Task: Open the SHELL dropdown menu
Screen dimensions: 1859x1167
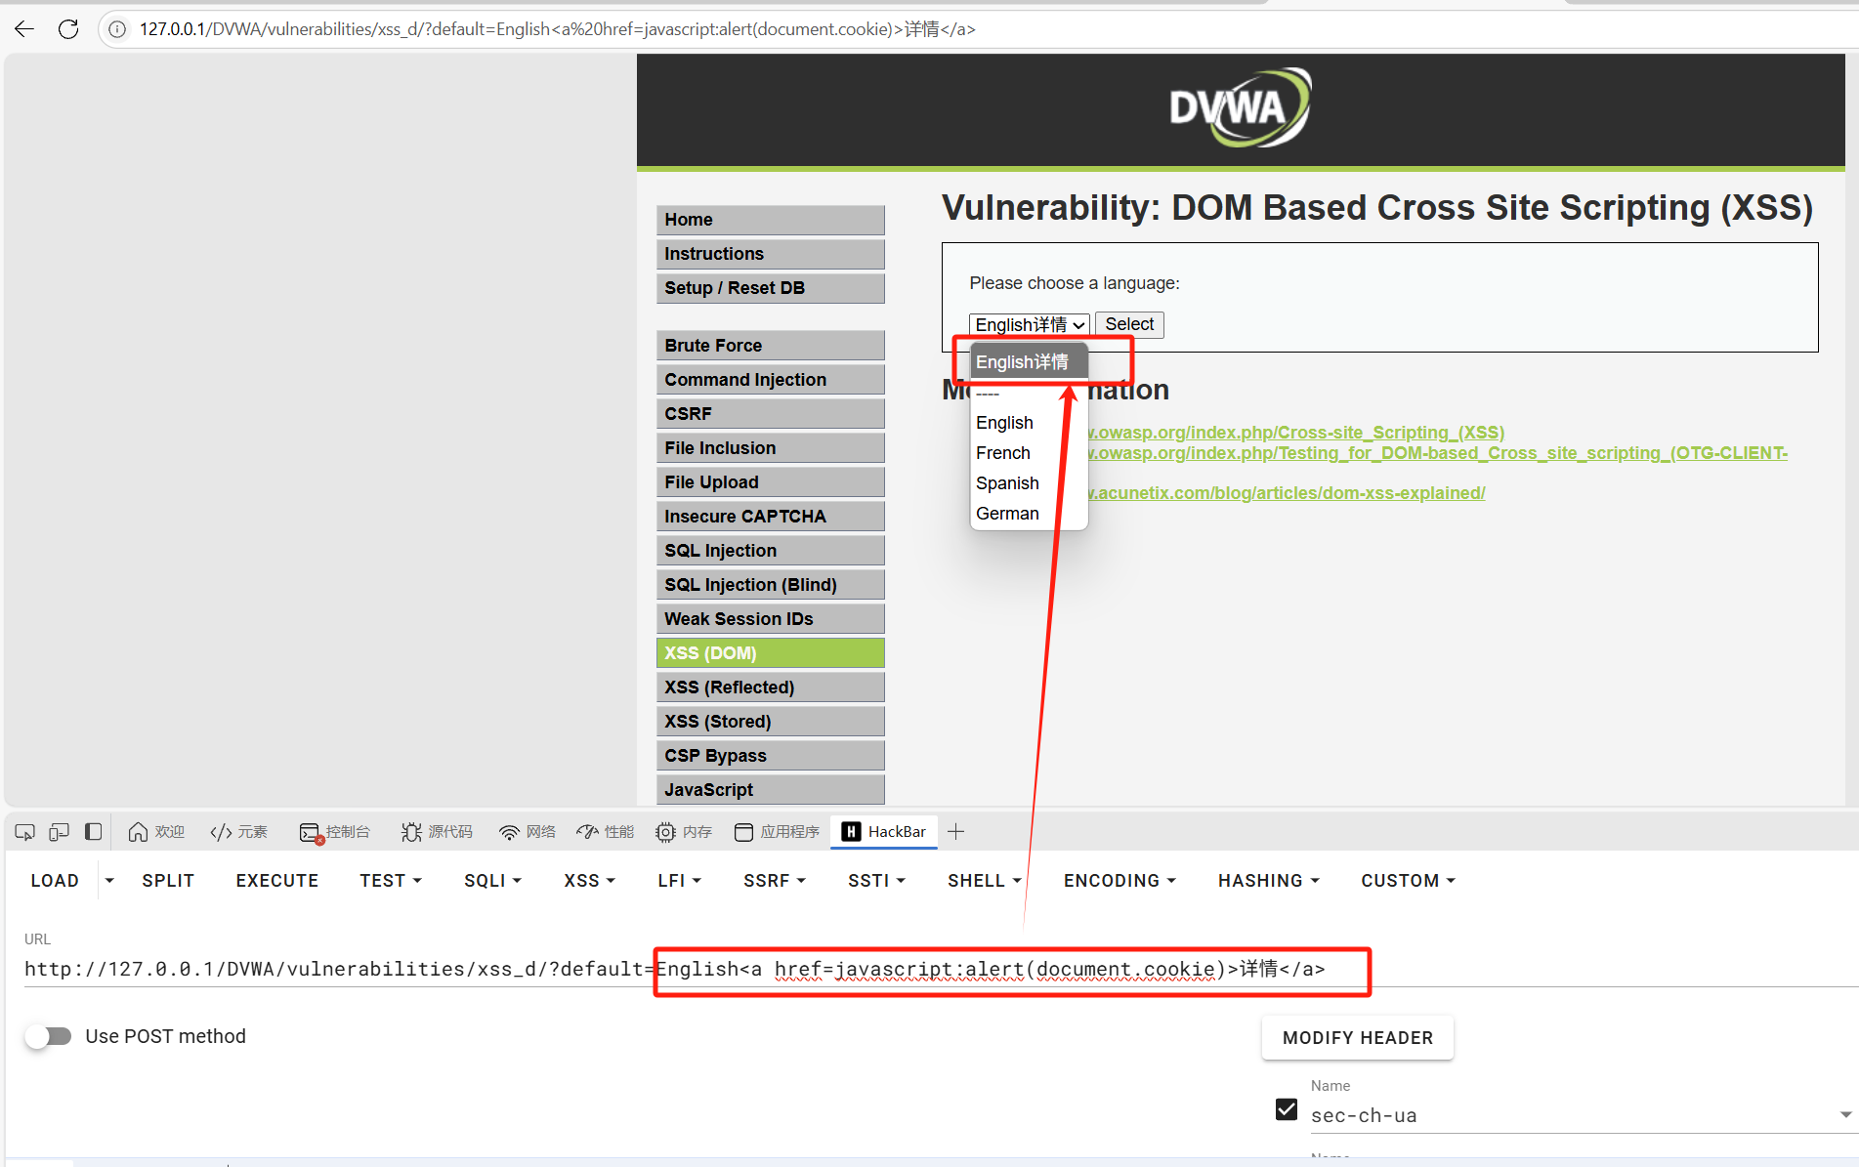Action: click(985, 881)
